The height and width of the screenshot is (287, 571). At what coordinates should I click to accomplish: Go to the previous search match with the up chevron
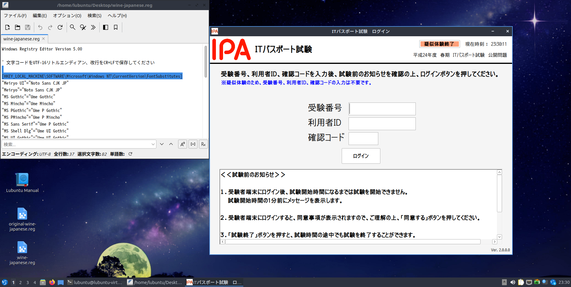pyautogui.click(x=171, y=144)
